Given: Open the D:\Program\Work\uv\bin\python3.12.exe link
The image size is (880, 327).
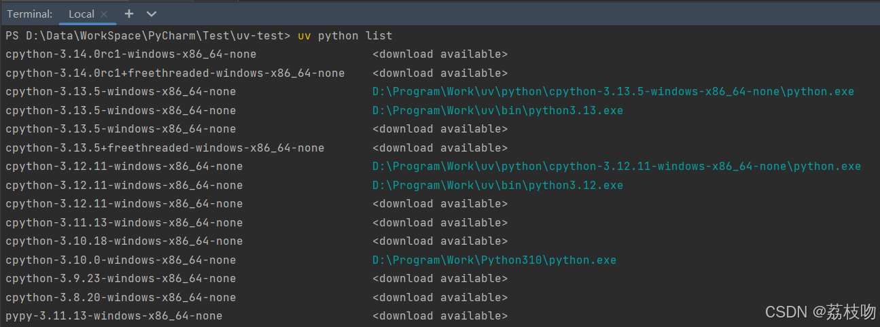Looking at the screenshot, I should 497,185.
